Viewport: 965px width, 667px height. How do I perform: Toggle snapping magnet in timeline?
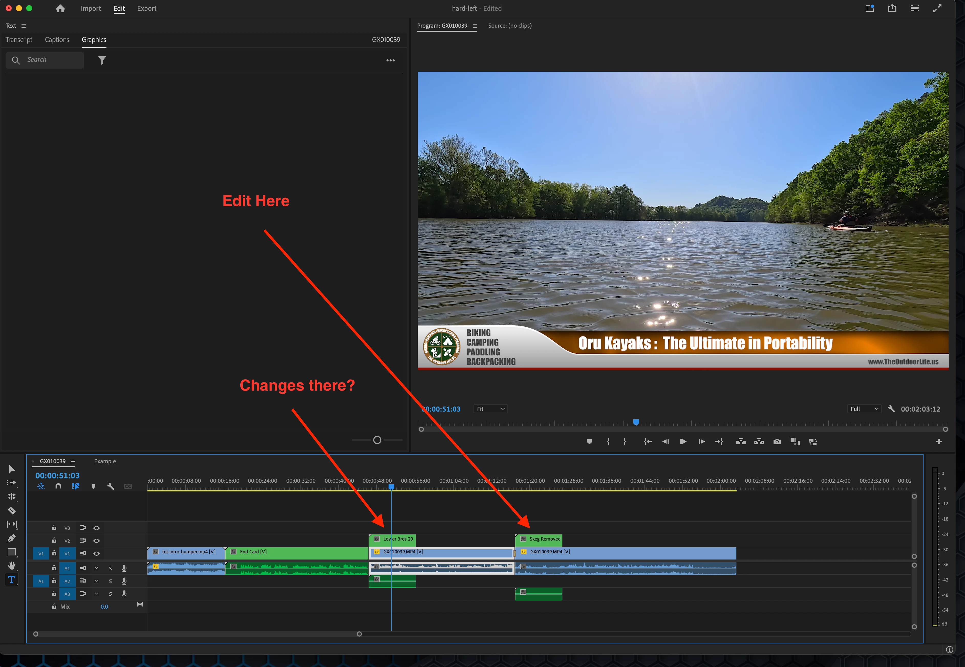point(58,487)
